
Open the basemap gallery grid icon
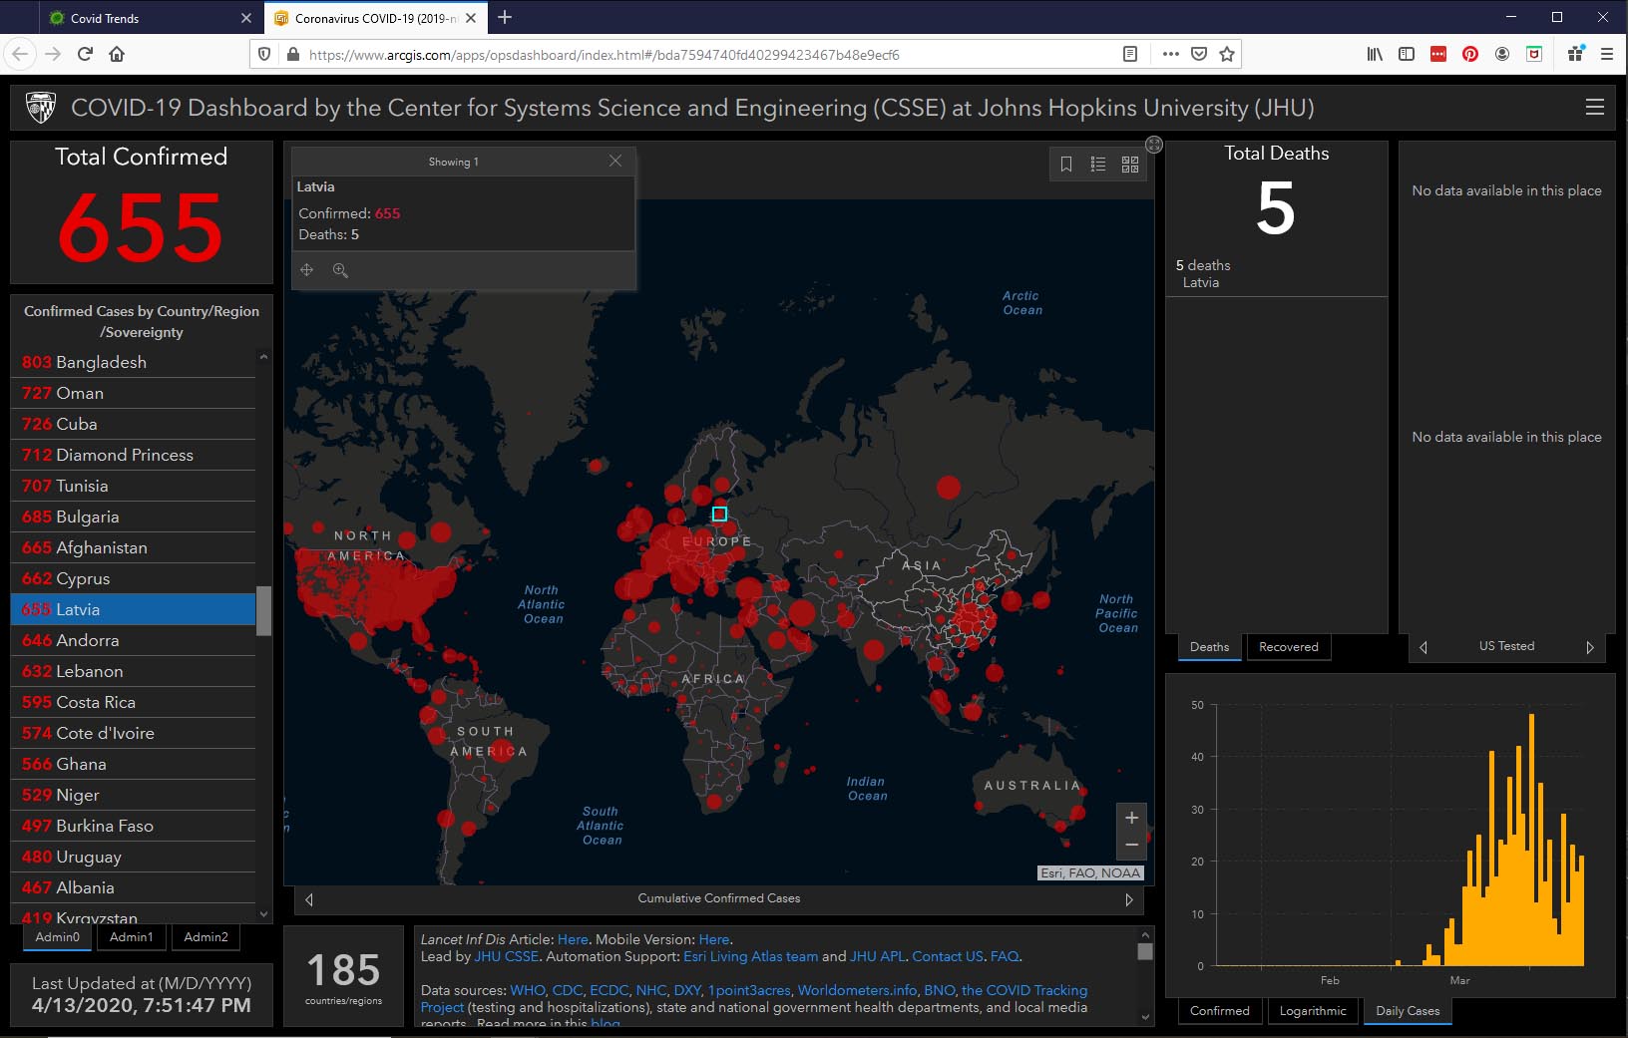point(1130,165)
